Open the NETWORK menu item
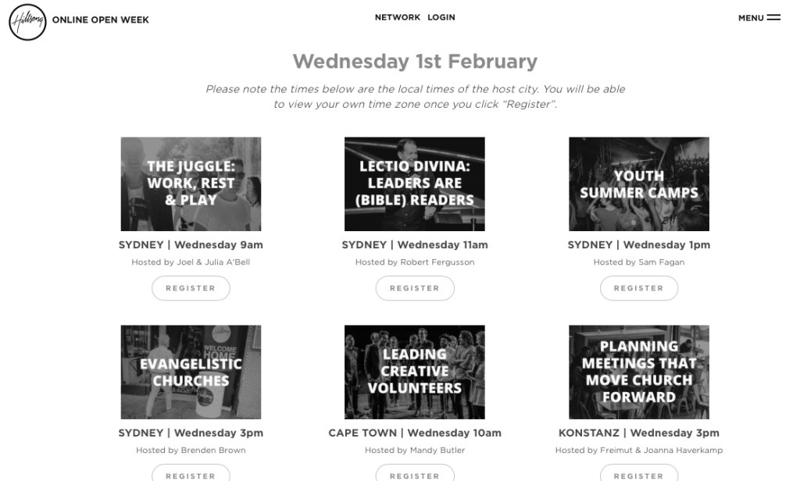The width and height of the screenshot is (800, 481). (x=397, y=17)
